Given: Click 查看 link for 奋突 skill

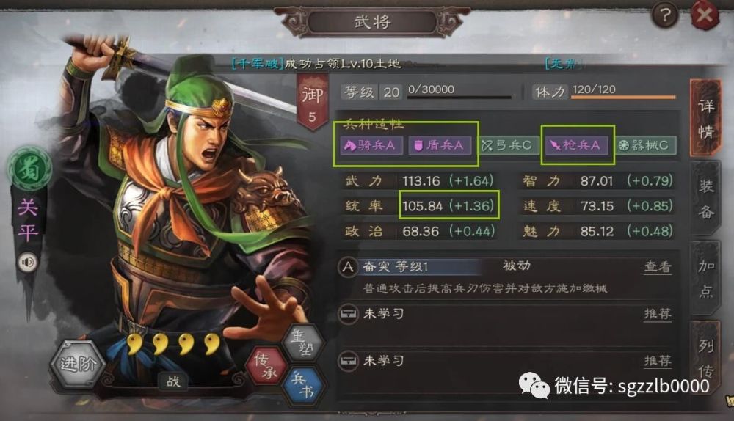Looking at the screenshot, I should pyautogui.click(x=658, y=267).
